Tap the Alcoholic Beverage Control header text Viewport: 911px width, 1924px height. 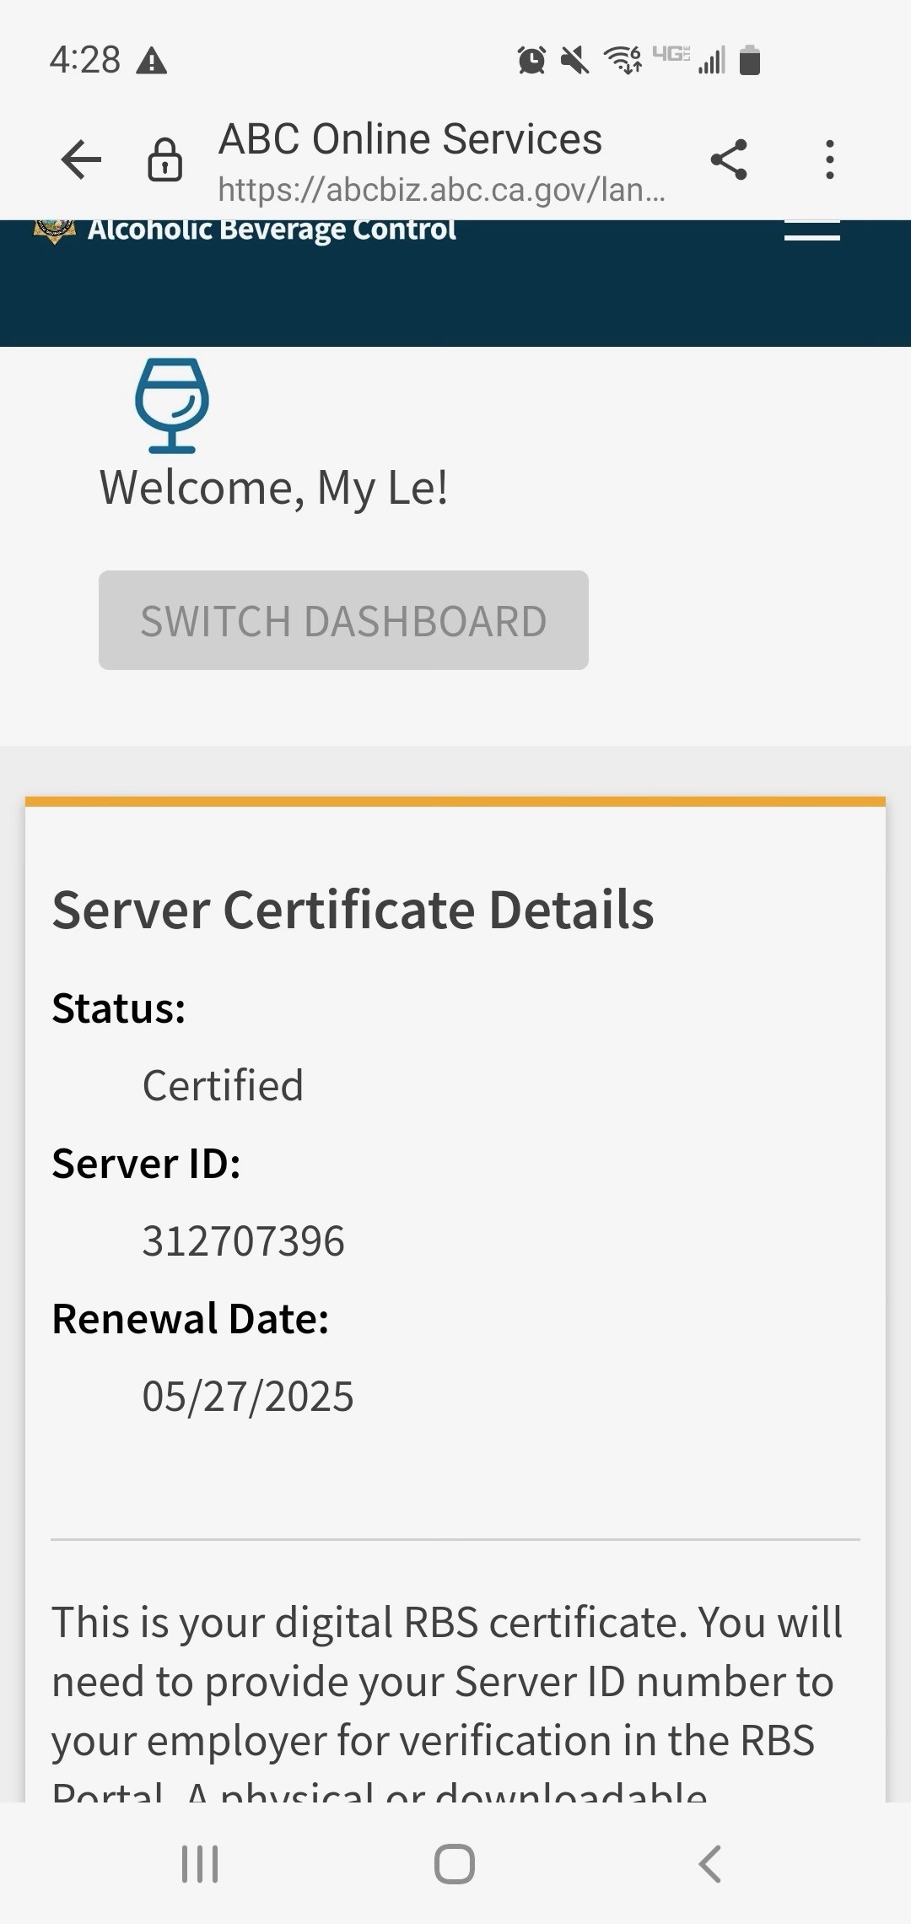coord(272,230)
